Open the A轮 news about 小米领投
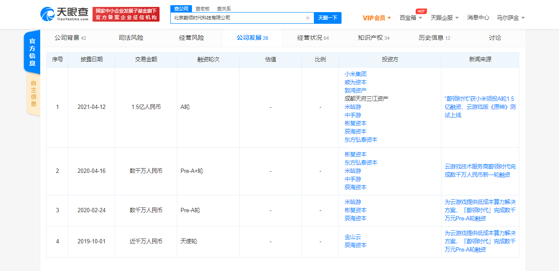Screen dimensions: 559x271 coord(480,107)
